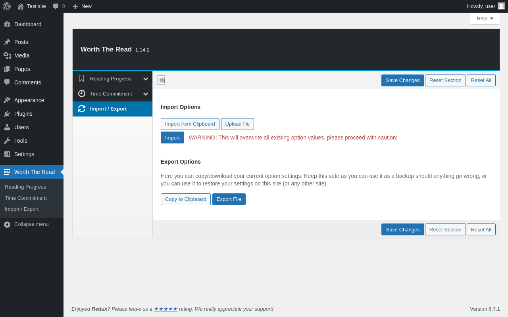Click the Import / Export refresh icon
The image size is (508, 317).
click(82, 109)
